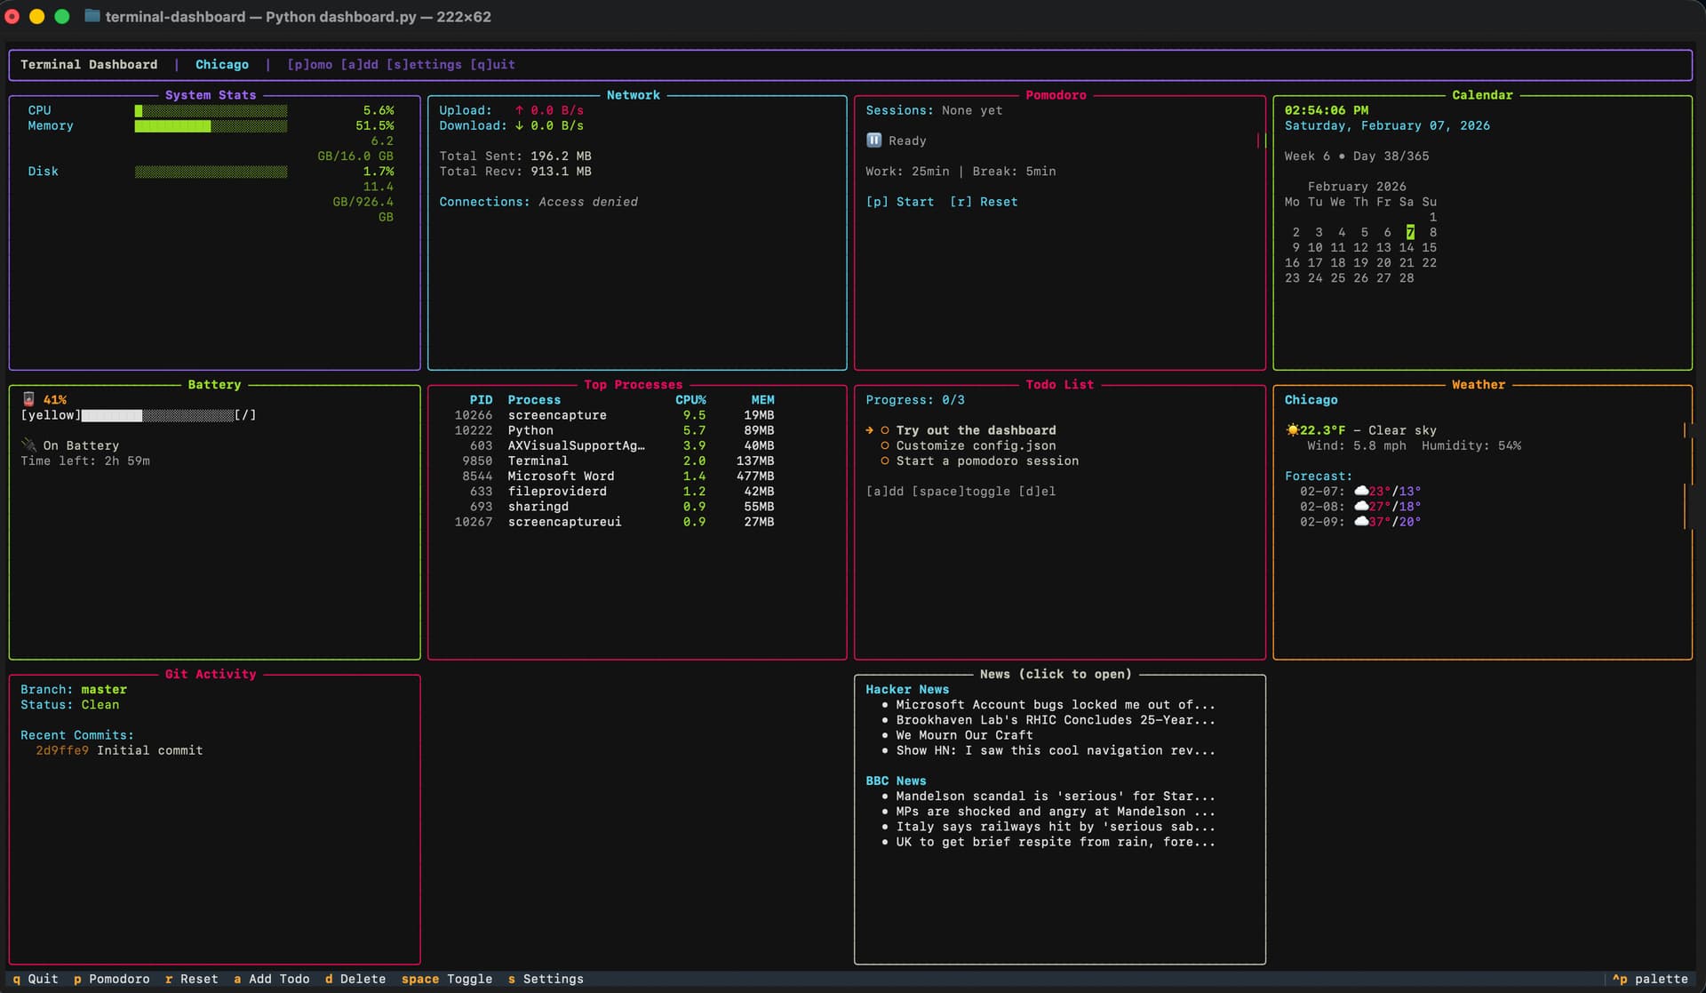This screenshot has height=993, width=1706.
Task: Click the master branch name
Action: pyautogui.click(x=104, y=689)
